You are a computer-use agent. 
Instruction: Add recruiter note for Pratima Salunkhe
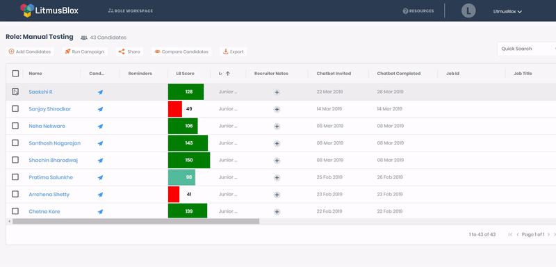pyautogui.click(x=277, y=177)
